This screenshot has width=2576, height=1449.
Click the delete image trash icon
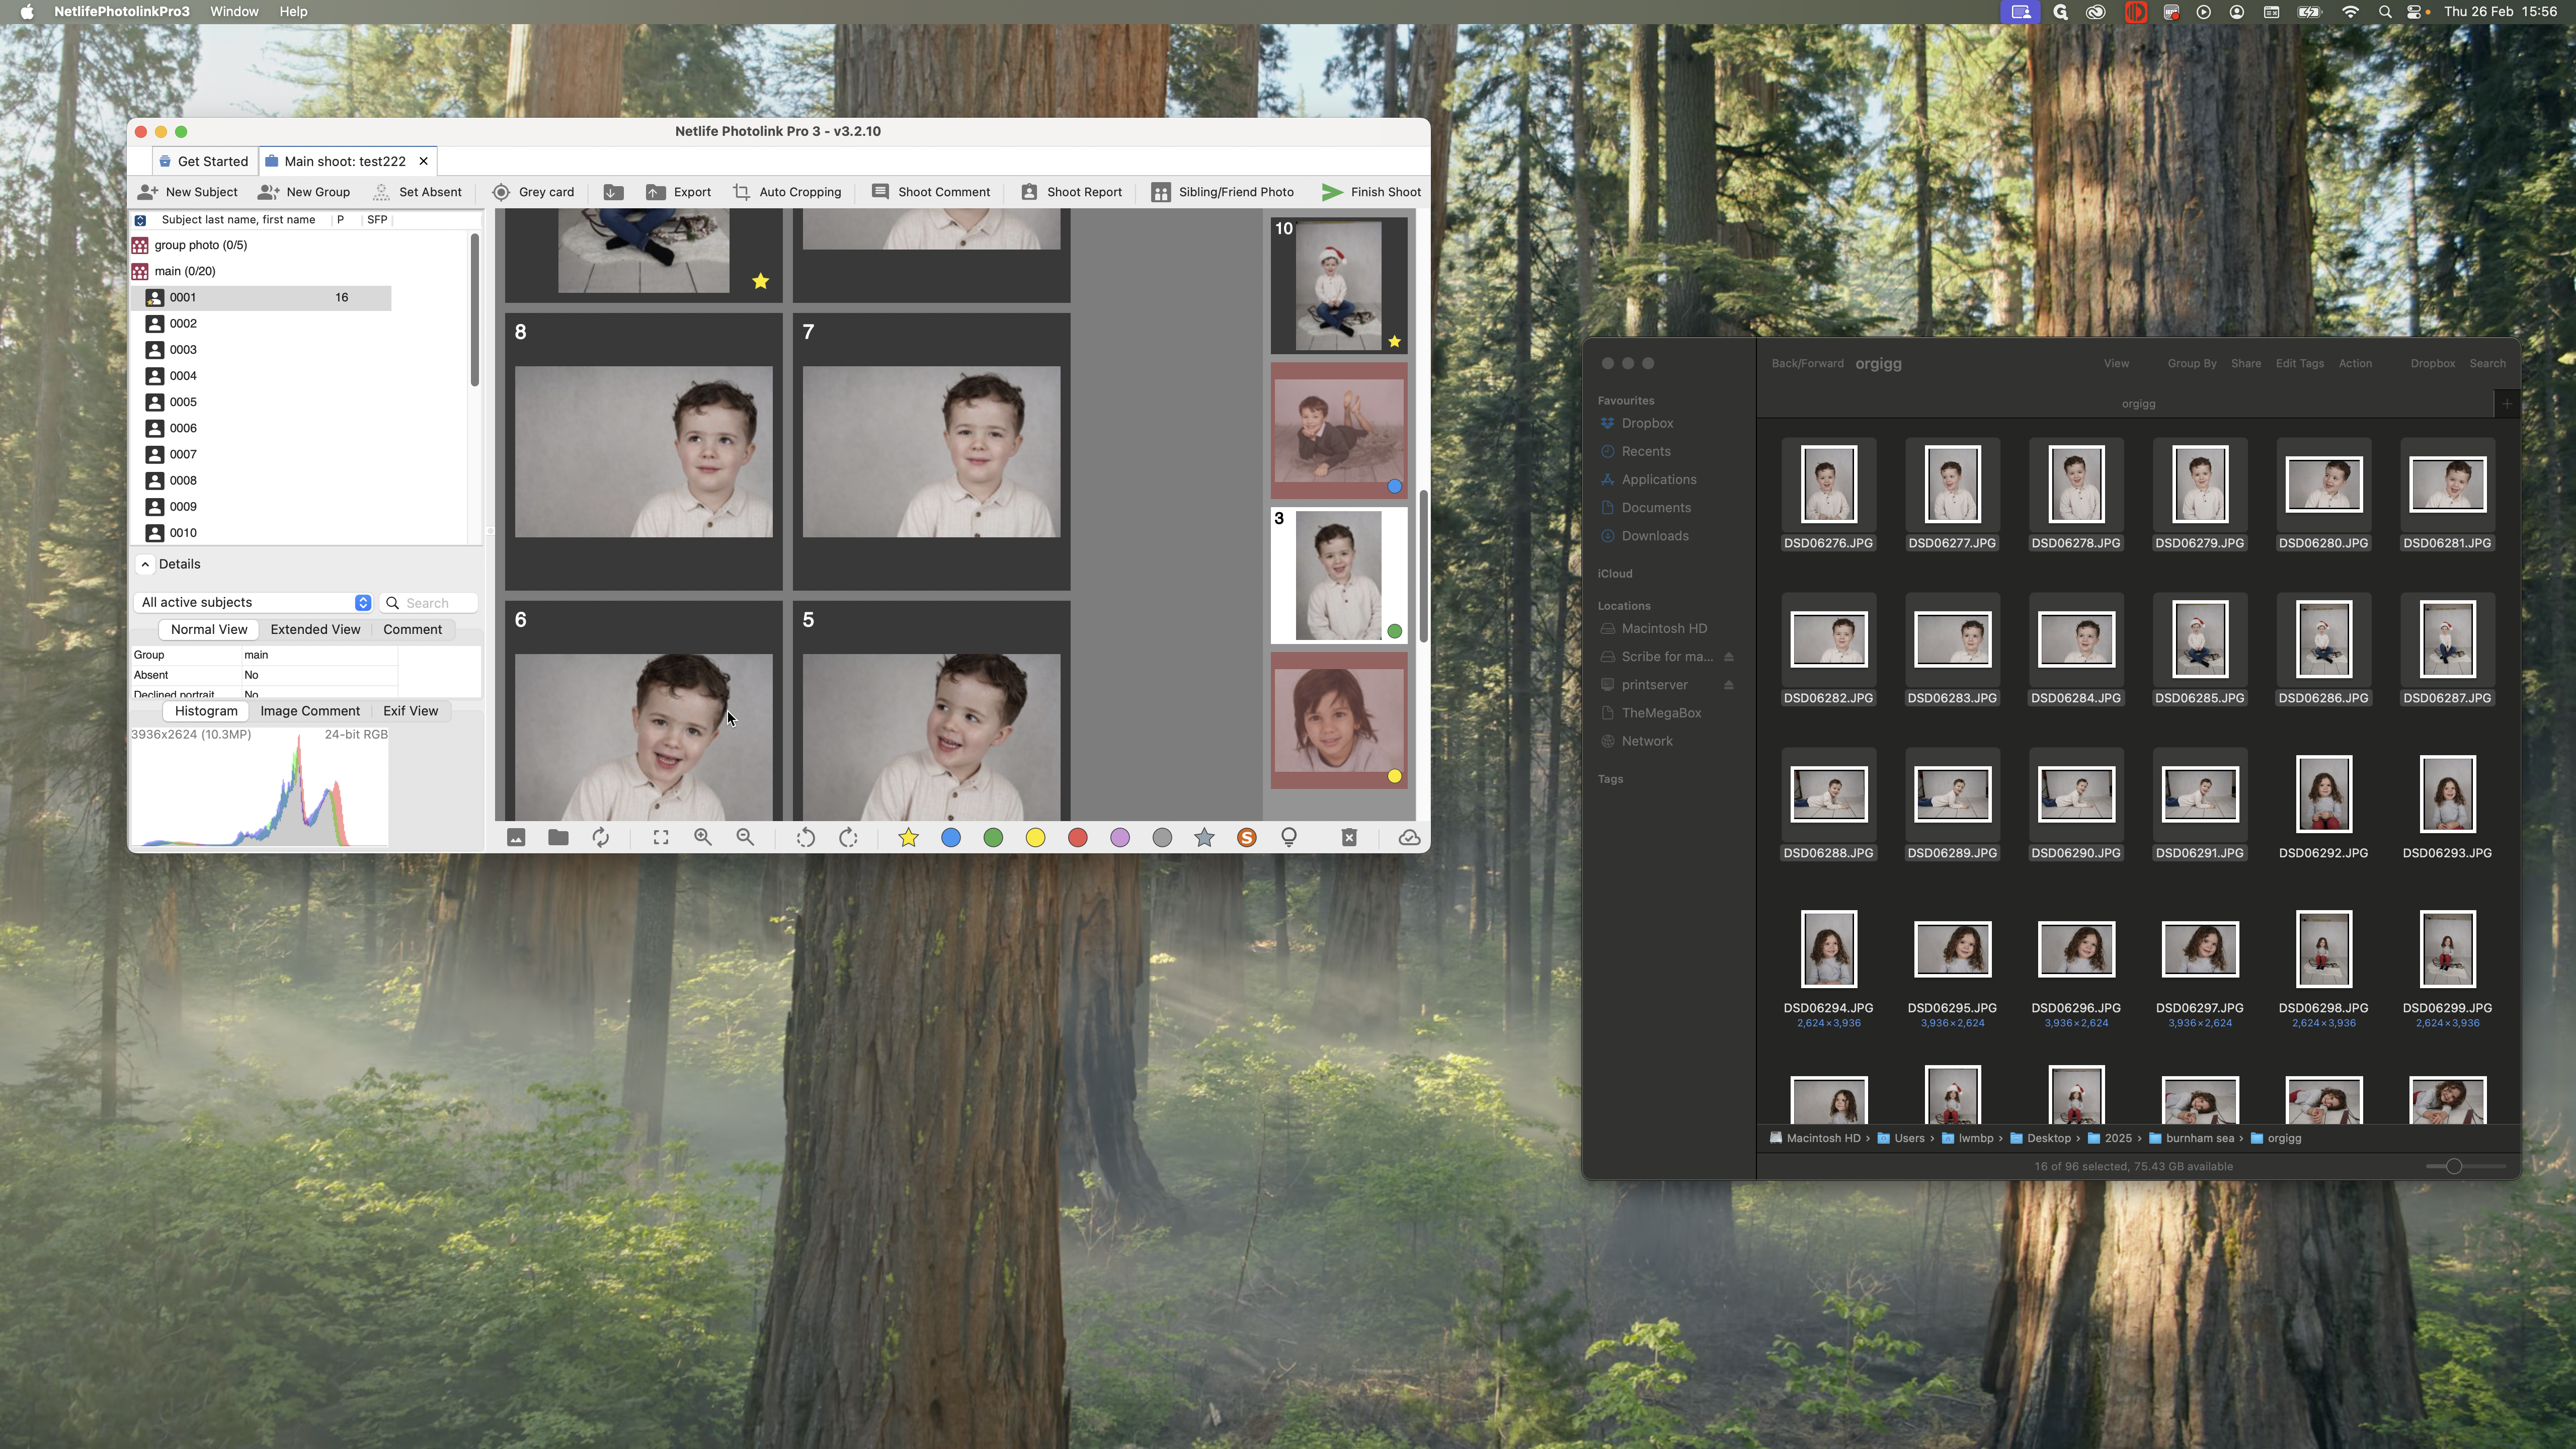(1349, 838)
